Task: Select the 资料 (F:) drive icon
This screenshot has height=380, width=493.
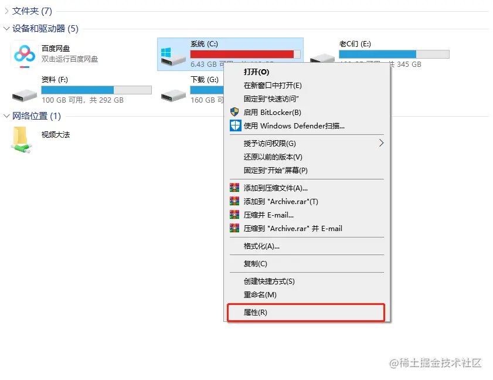Action: coord(25,95)
